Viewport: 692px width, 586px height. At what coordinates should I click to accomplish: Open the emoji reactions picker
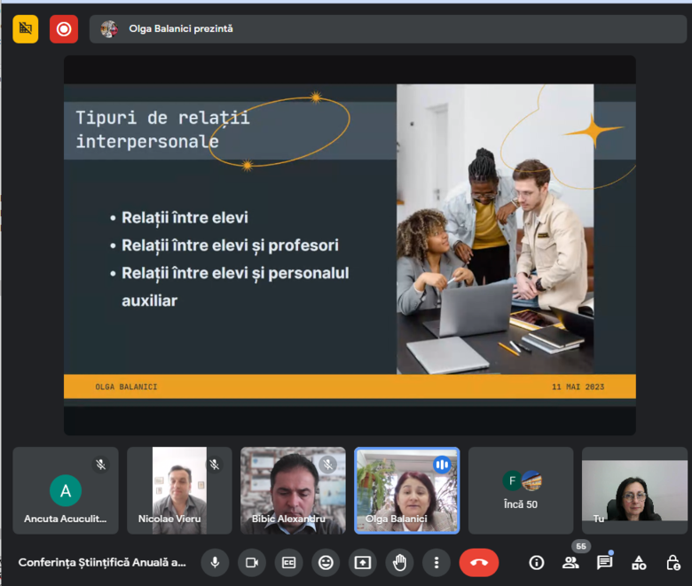pyautogui.click(x=326, y=562)
